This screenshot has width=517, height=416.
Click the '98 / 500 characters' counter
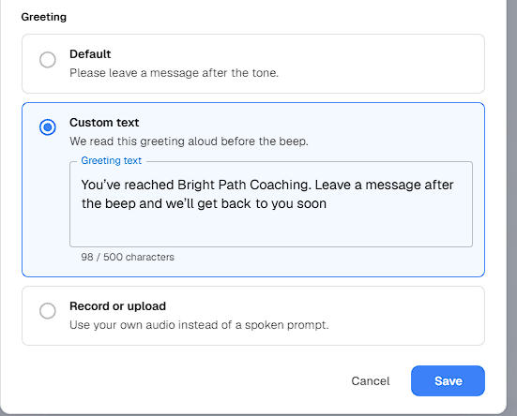tap(128, 257)
